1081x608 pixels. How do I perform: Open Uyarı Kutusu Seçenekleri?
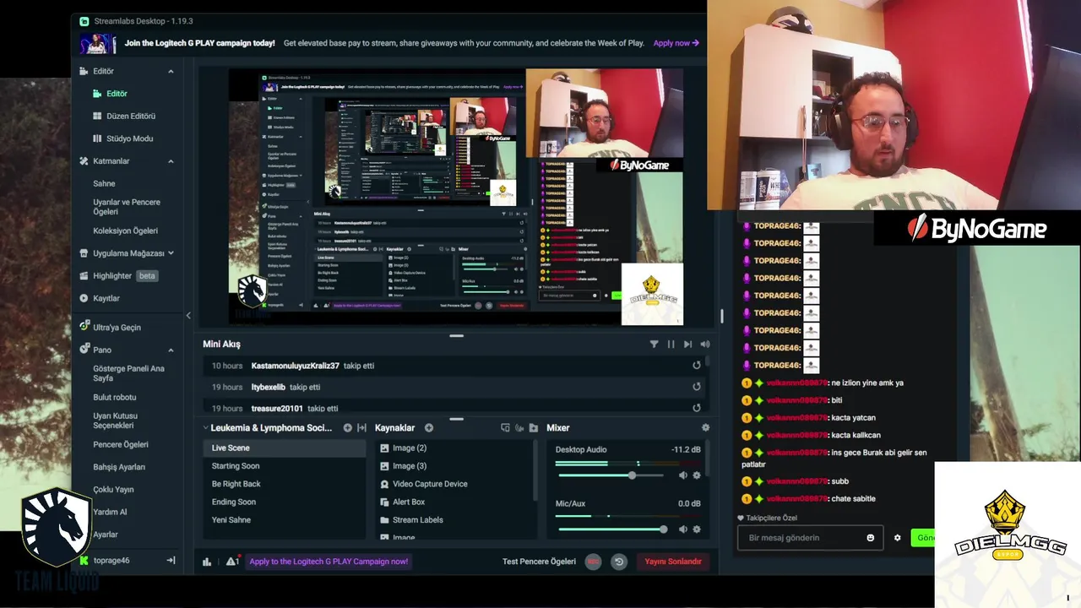click(116, 421)
